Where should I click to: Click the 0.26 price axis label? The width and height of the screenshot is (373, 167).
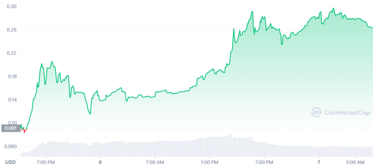point(11,30)
